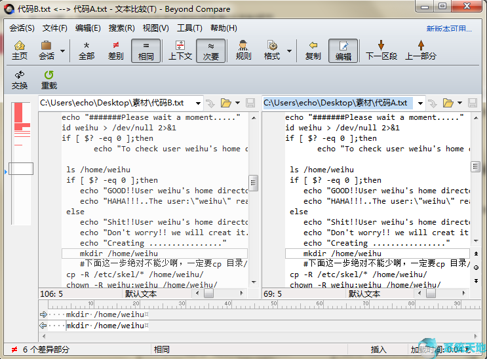This screenshot has width=487, height=359.
Task: Click right pane horizontal scrollbar thumb
Action: 431,293
